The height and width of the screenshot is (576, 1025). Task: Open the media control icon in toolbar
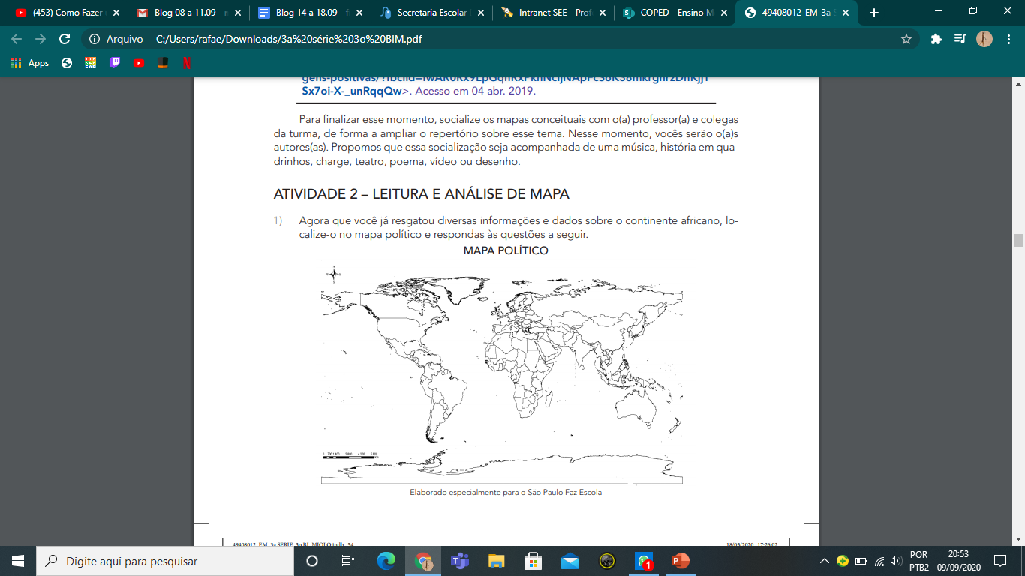(960, 39)
